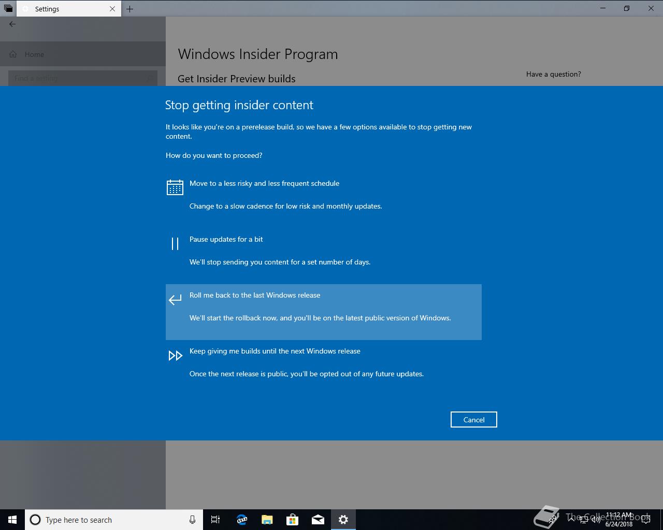Cancel the Stop getting insider content dialog
This screenshot has width=663, height=530.
coord(474,420)
